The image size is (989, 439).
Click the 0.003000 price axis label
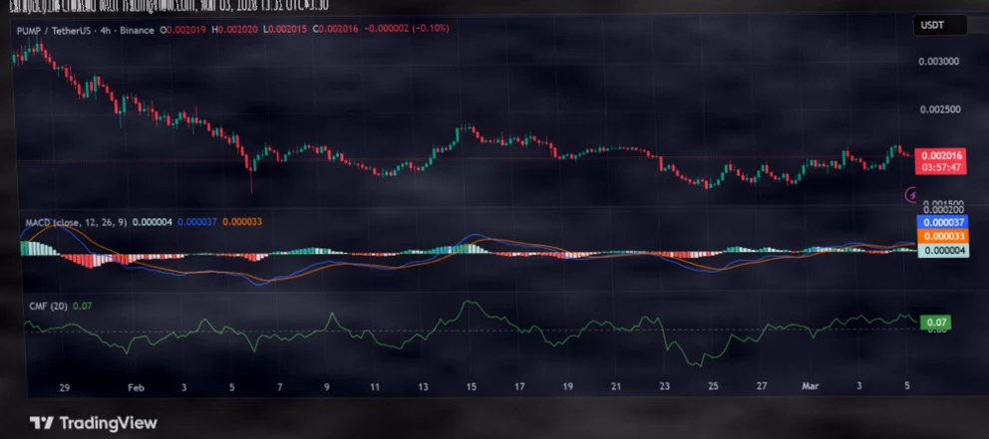coord(939,62)
